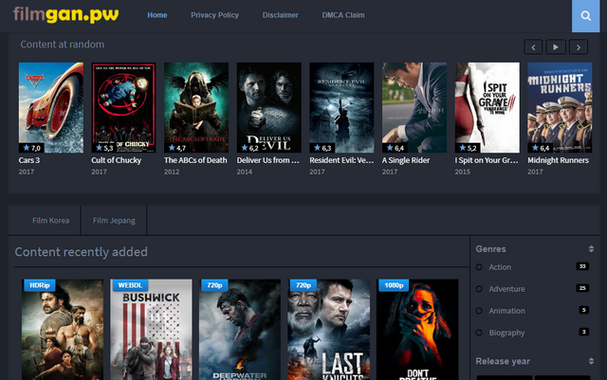Screen dimensions: 607x380
Task: Click the 7,0 star rating badge on Cars 3
Action: tap(31, 148)
